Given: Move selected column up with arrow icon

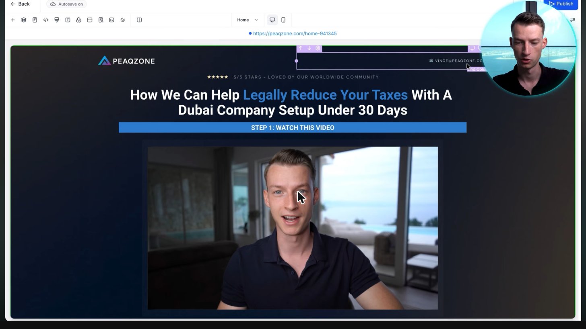Looking at the screenshot, I should pyautogui.click(x=301, y=48).
